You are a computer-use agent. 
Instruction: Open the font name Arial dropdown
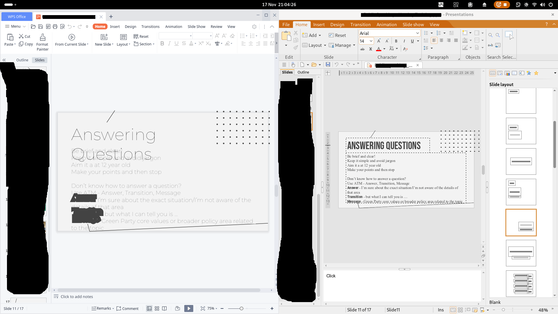tap(418, 33)
